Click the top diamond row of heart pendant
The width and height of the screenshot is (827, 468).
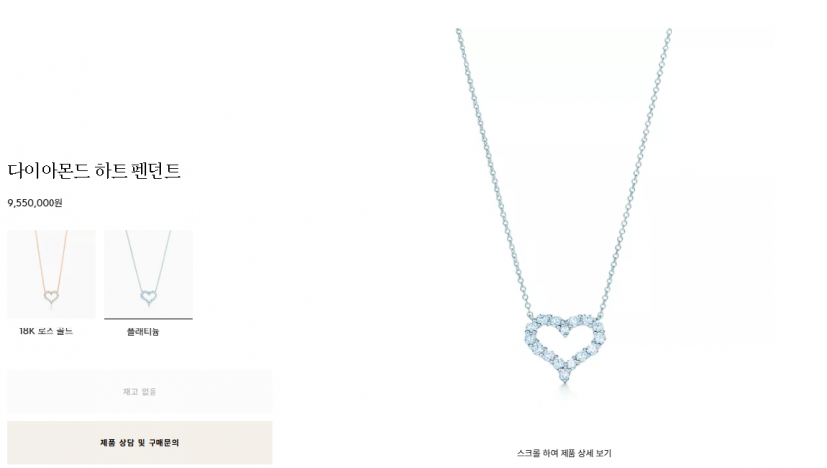pyautogui.click(x=565, y=322)
